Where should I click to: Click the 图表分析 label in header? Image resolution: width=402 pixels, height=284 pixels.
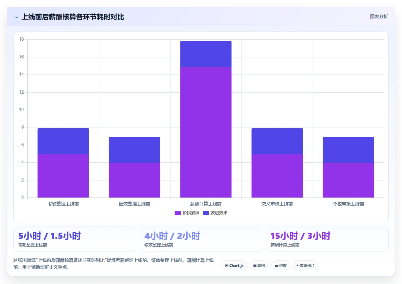(379, 17)
